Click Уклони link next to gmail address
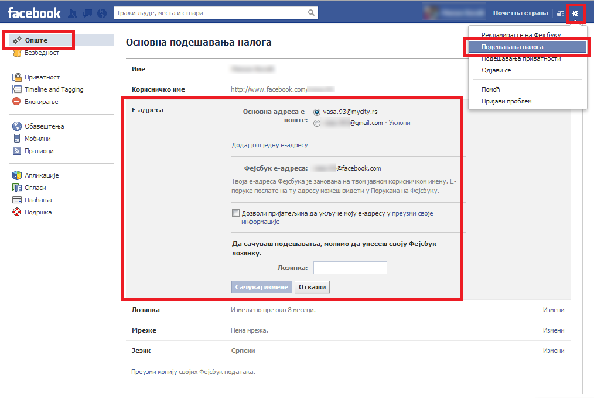This screenshot has width=594, height=398. pyautogui.click(x=400, y=123)
